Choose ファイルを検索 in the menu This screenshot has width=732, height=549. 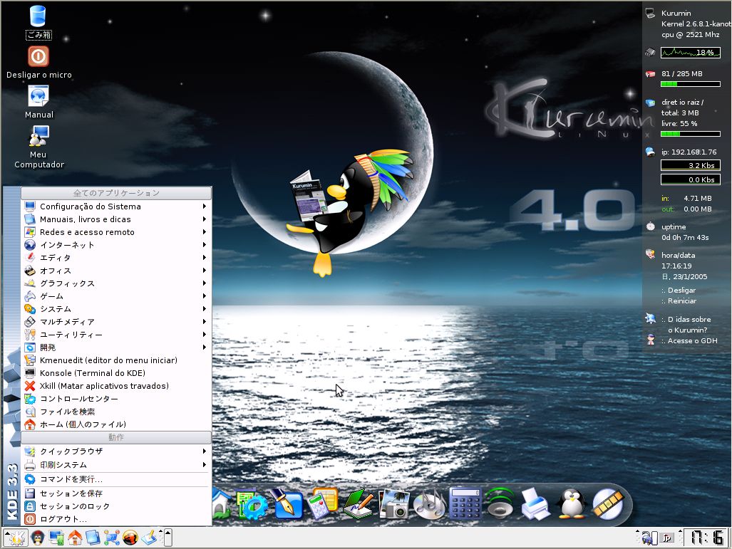(x=116, y=412)
